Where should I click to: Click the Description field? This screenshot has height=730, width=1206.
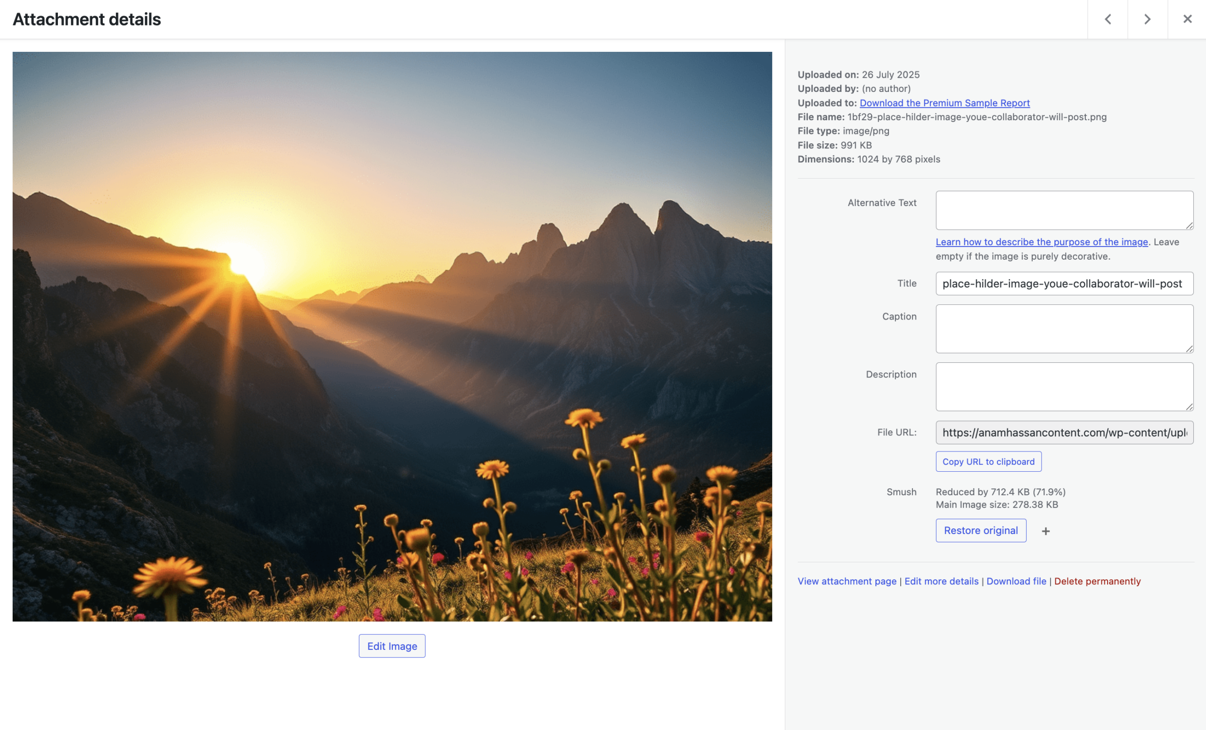tap(1064, 386)
